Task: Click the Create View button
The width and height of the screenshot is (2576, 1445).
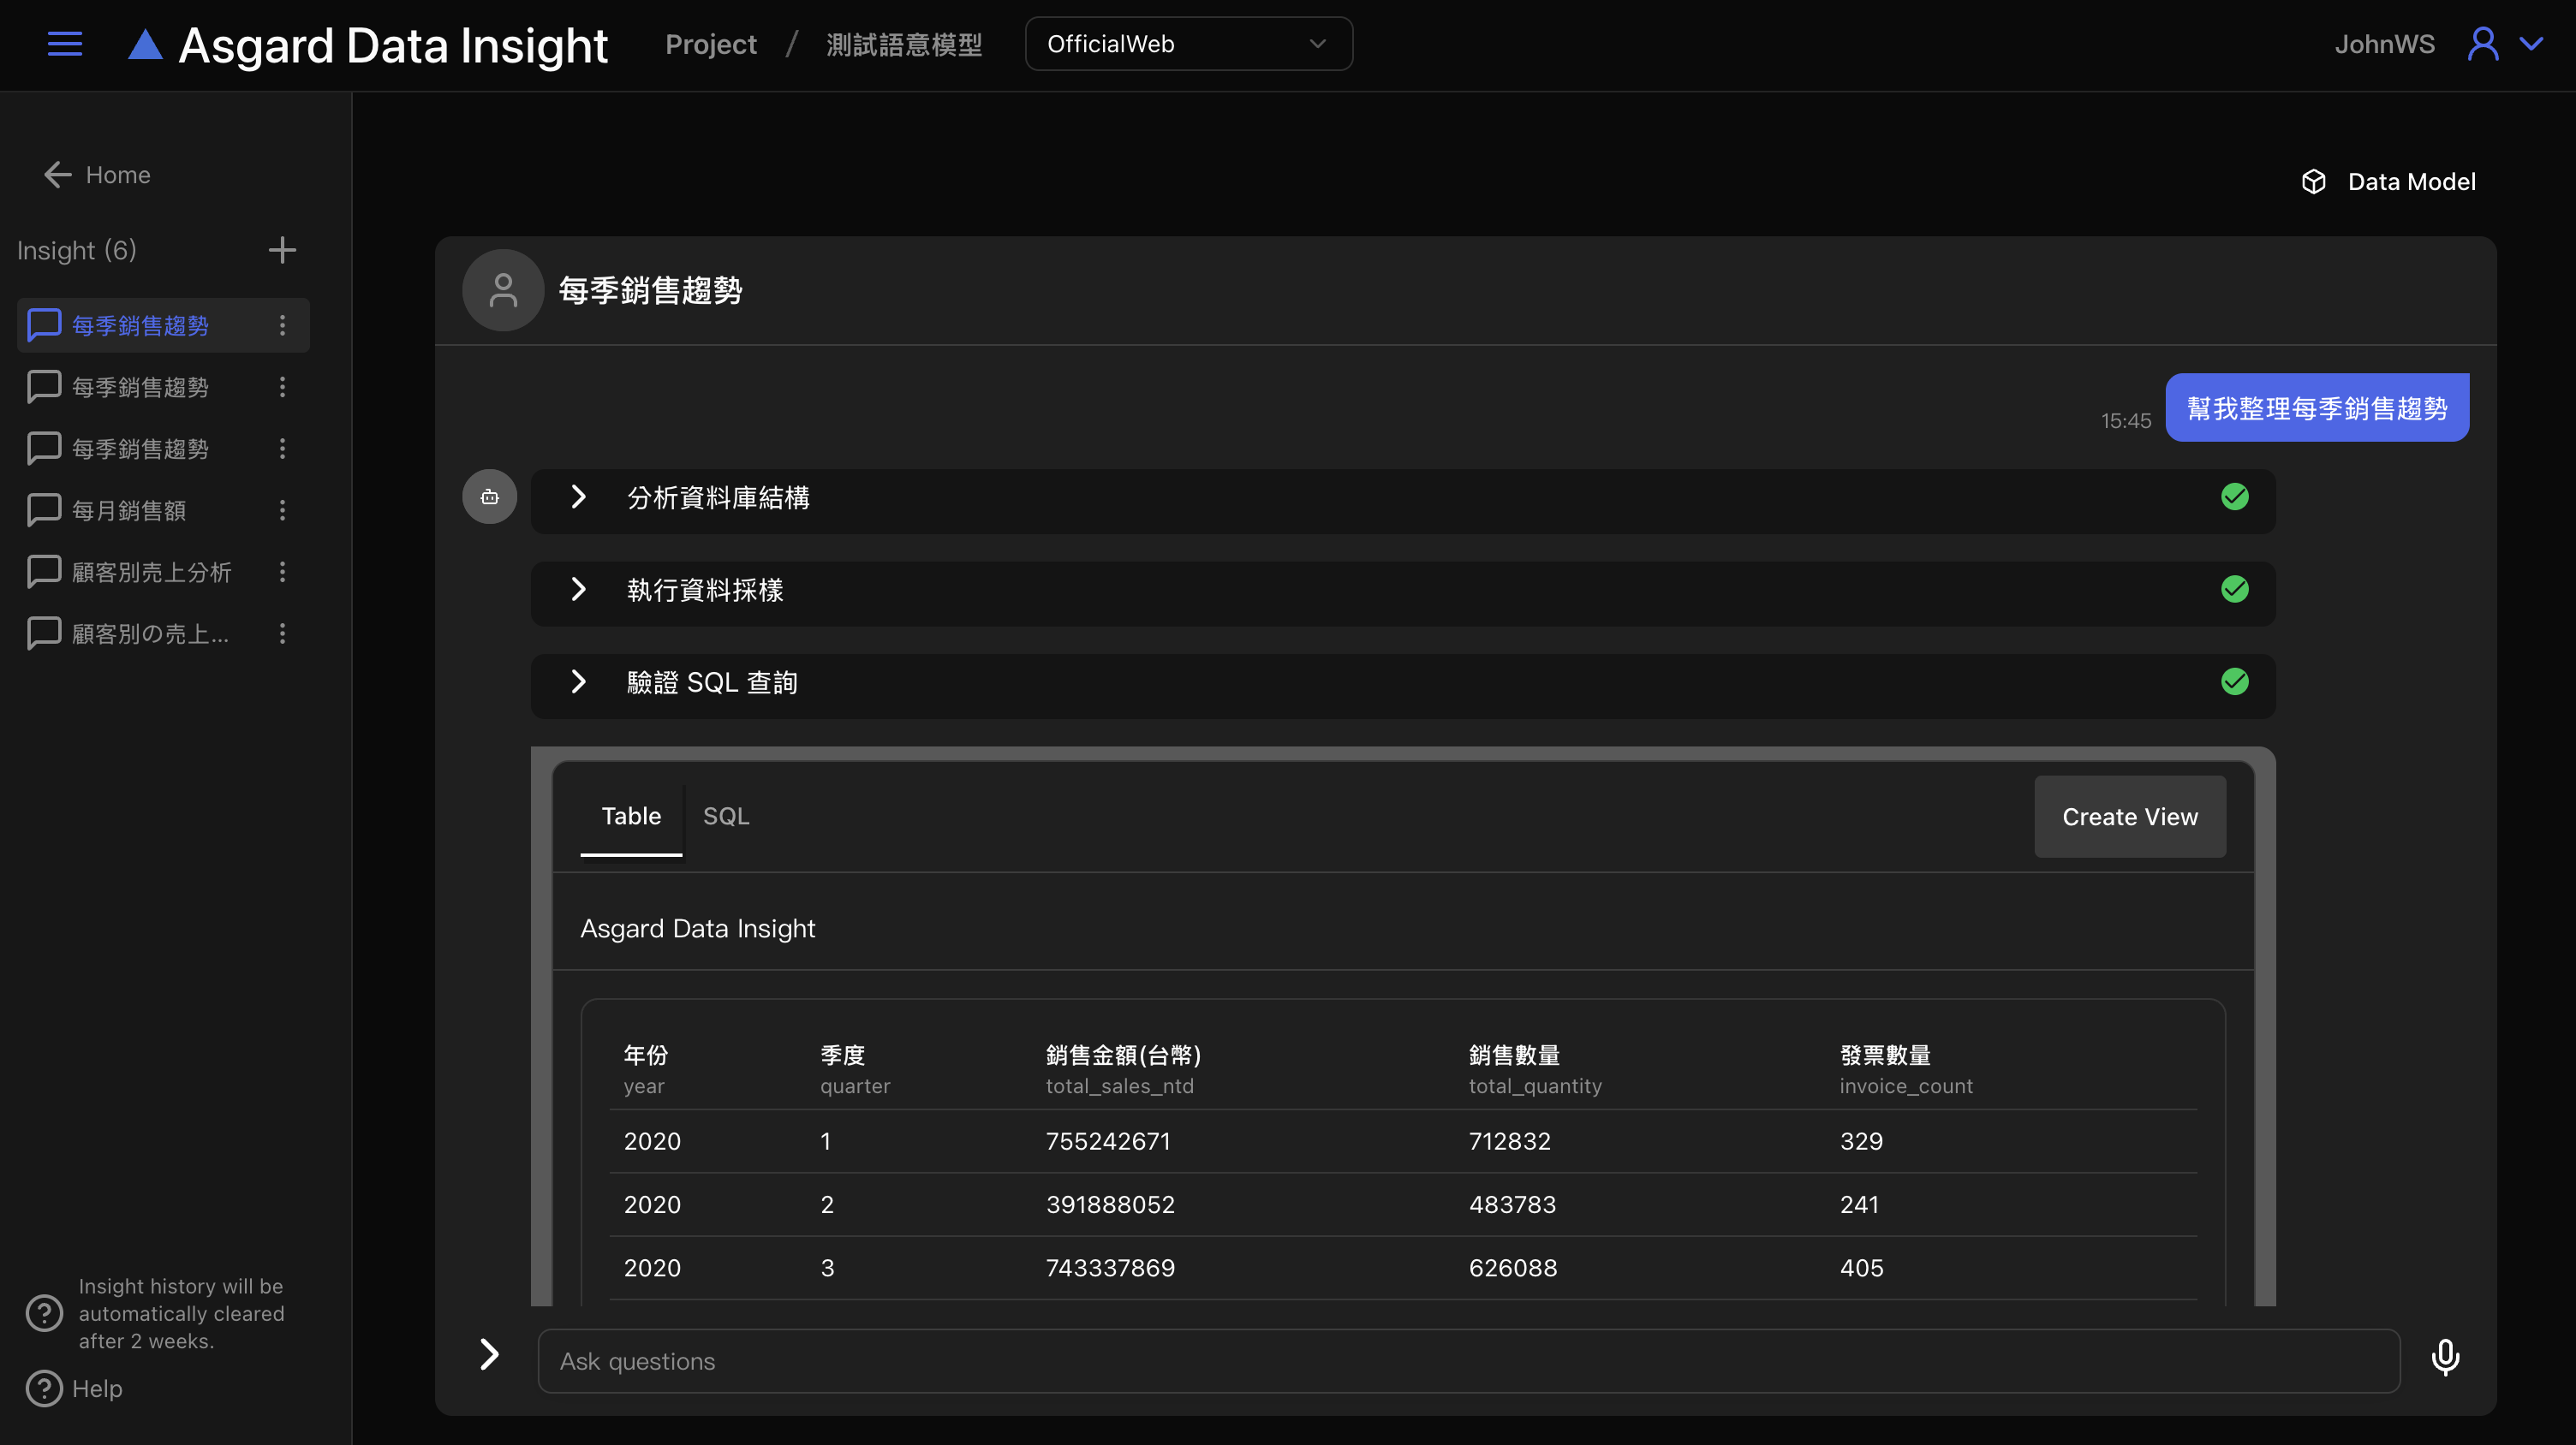Action: [x=2129, y=817]
